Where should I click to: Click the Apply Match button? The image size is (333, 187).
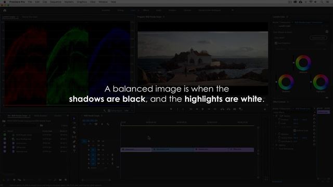[321, 43]
